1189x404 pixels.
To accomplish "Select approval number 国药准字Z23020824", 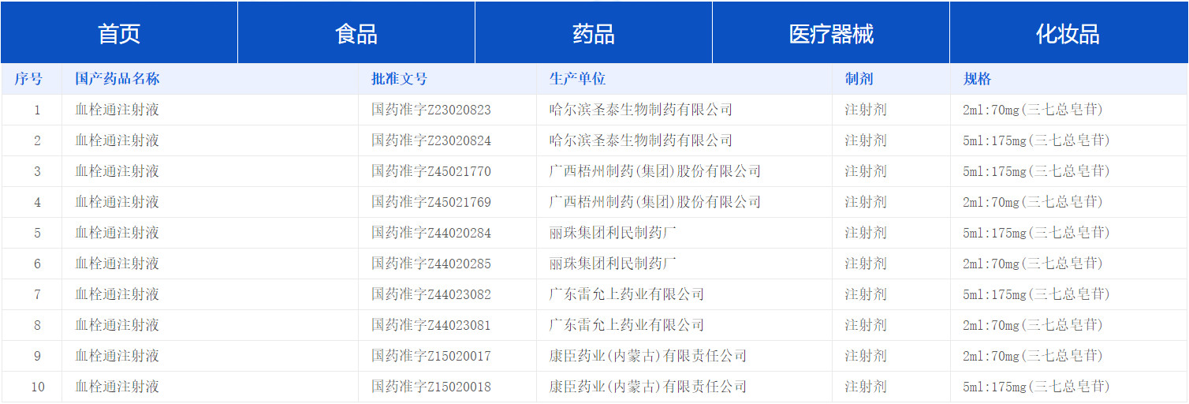I will coord(431,140).
